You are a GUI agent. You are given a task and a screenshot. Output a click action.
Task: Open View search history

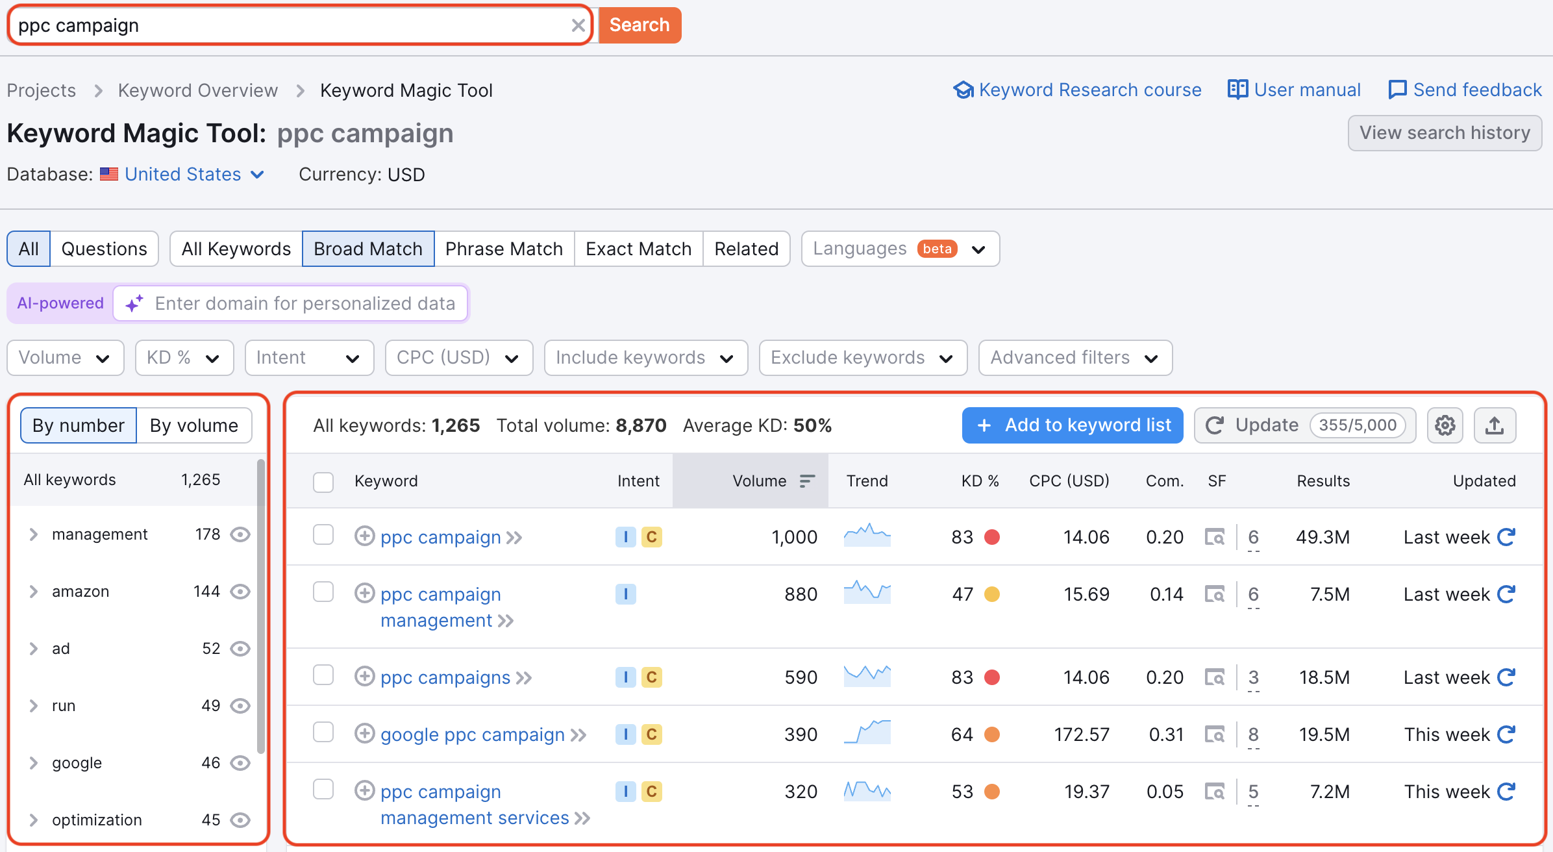(1445, 133)
